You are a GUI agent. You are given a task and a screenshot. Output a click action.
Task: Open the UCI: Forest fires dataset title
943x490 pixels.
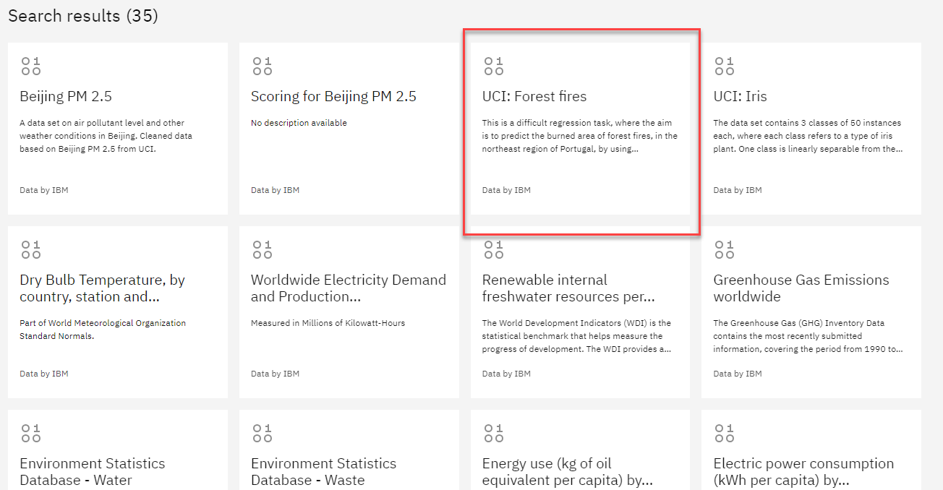pyautogui.click(x=534, y=97)
